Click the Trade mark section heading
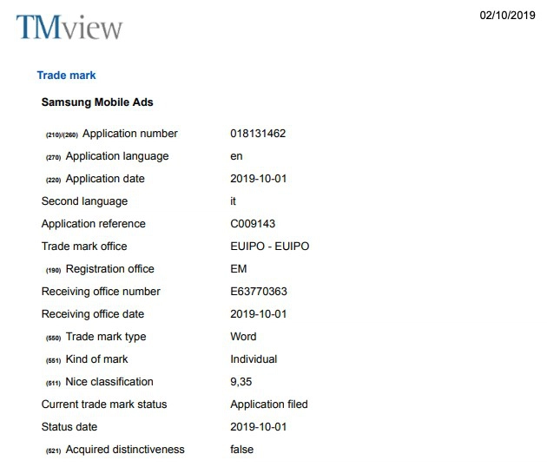This screenshot has height=467, width=547. coord(66,76)
